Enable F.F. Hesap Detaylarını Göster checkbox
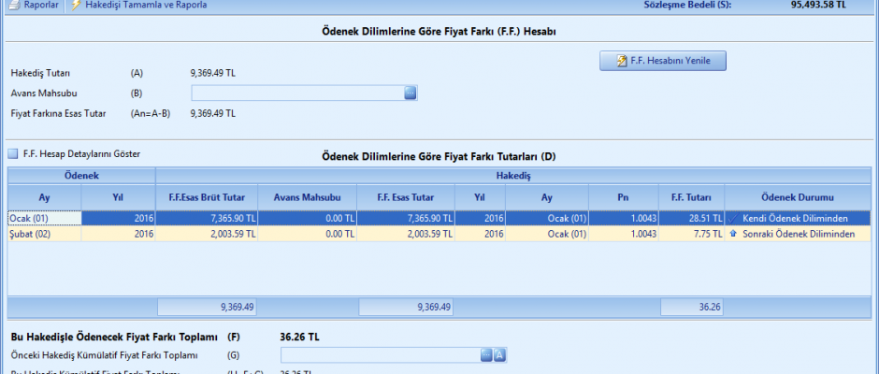Screen dimensions: 879x374 [13, 153]
